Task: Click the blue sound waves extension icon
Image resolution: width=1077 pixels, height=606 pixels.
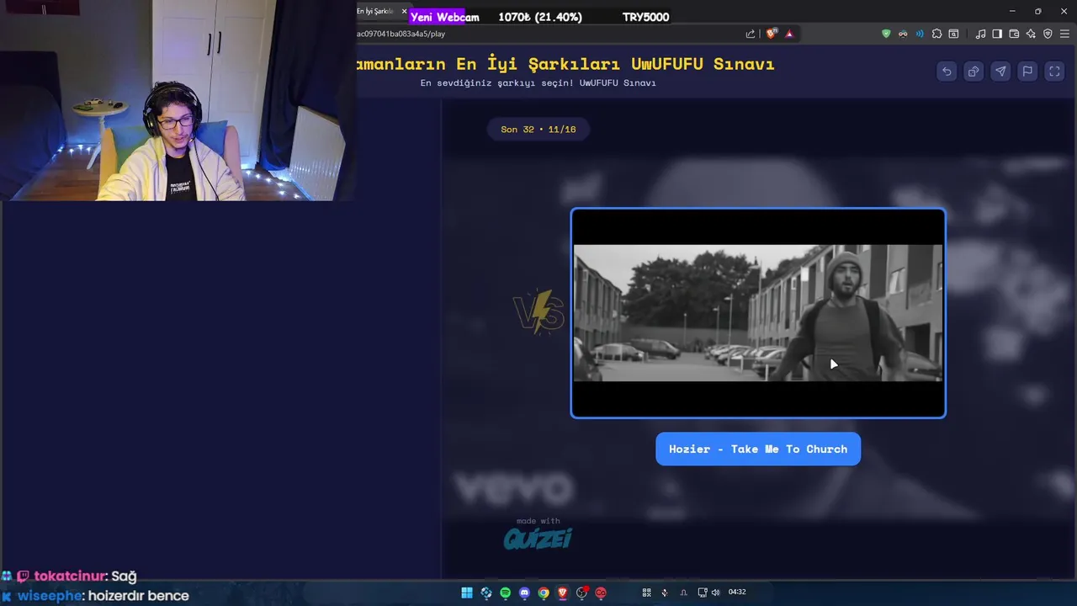Action: [920, 34]
